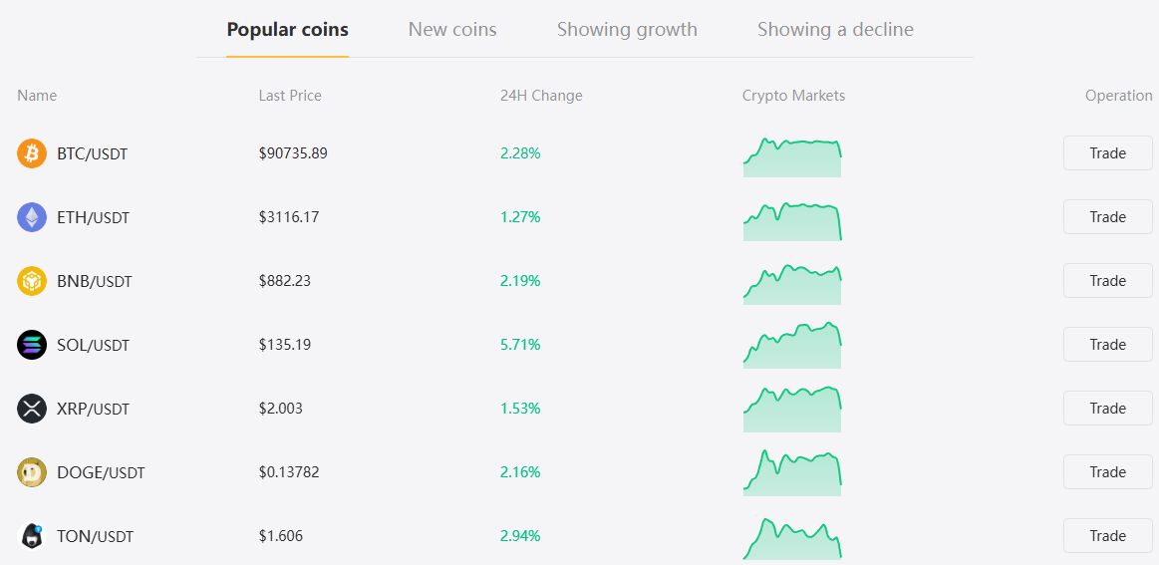Image resolution: width=1159 pixels, height=565 pixels.
Task: Click the Dogecoin coin icon
Action: [x=32, y=472]
